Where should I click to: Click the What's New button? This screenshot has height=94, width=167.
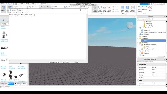(x=144, y=4)
